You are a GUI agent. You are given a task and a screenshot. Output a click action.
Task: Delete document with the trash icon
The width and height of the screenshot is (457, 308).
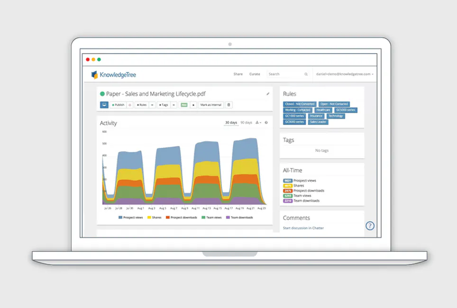pyautogui.click(x=229, y=105)
